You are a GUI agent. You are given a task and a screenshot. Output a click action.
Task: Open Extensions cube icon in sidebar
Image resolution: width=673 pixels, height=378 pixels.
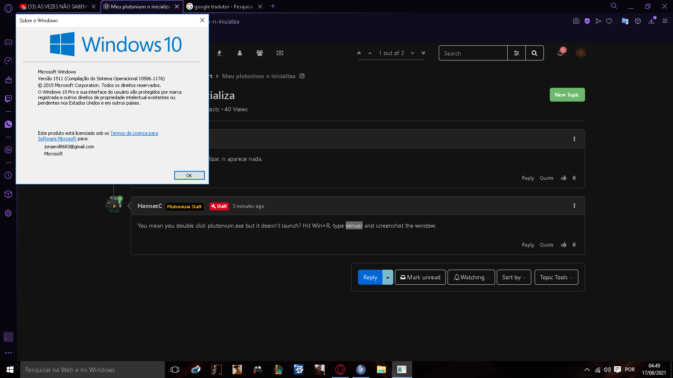8,194
